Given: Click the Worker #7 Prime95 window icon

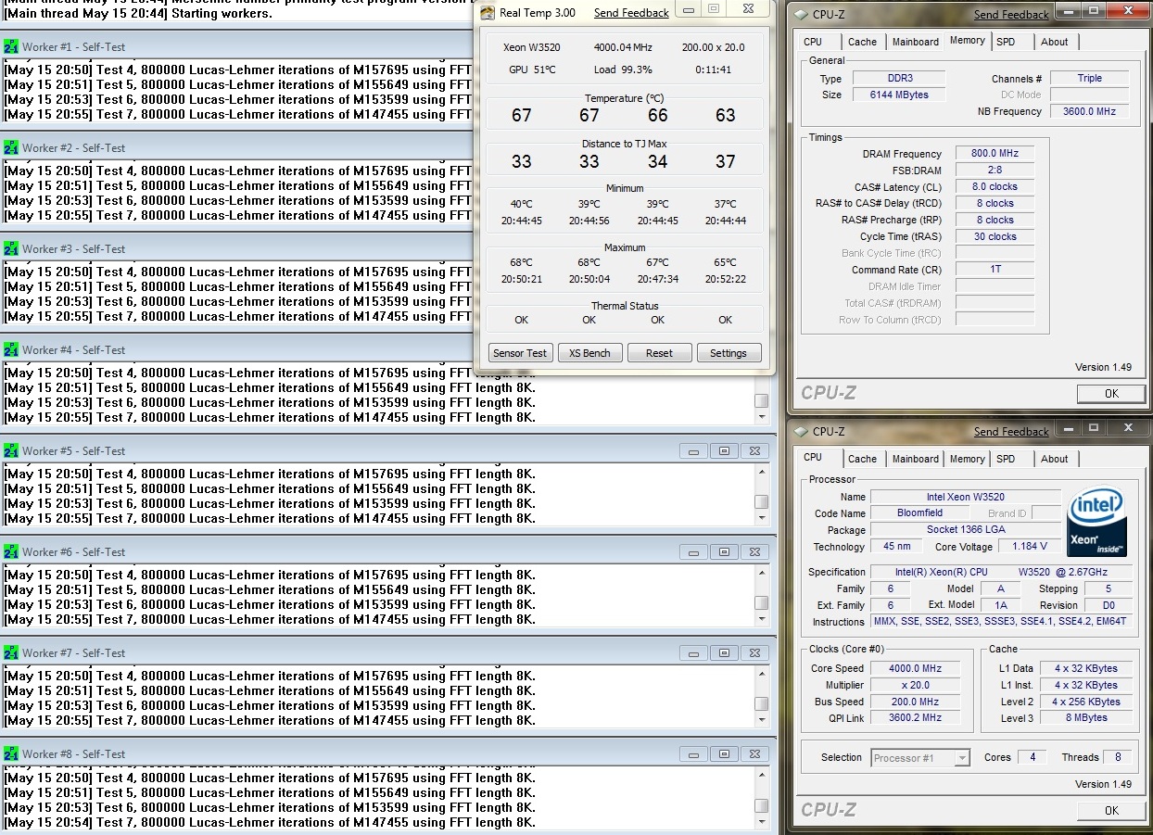Looking at the screenshot, I should pyautogui.click(x=11, y=652).
